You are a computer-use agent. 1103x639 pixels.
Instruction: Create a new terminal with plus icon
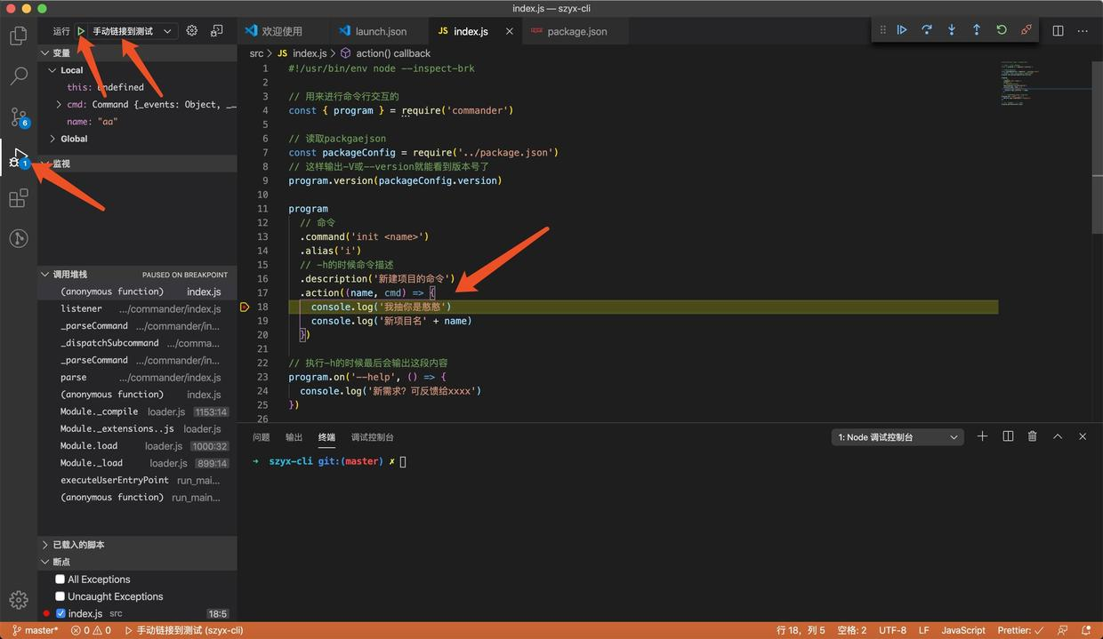coord(982,436)
